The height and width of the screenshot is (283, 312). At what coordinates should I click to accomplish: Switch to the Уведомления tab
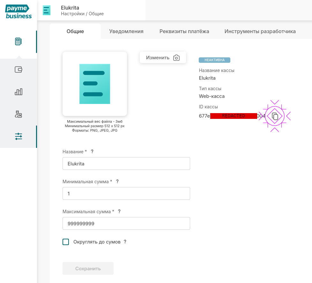[126, 31]
